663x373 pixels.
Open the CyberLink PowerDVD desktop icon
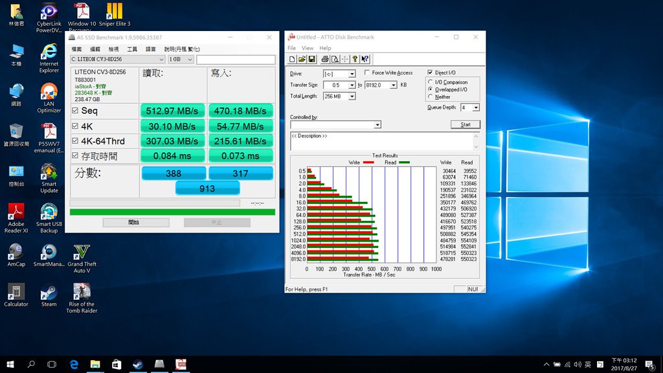point(49,17)
